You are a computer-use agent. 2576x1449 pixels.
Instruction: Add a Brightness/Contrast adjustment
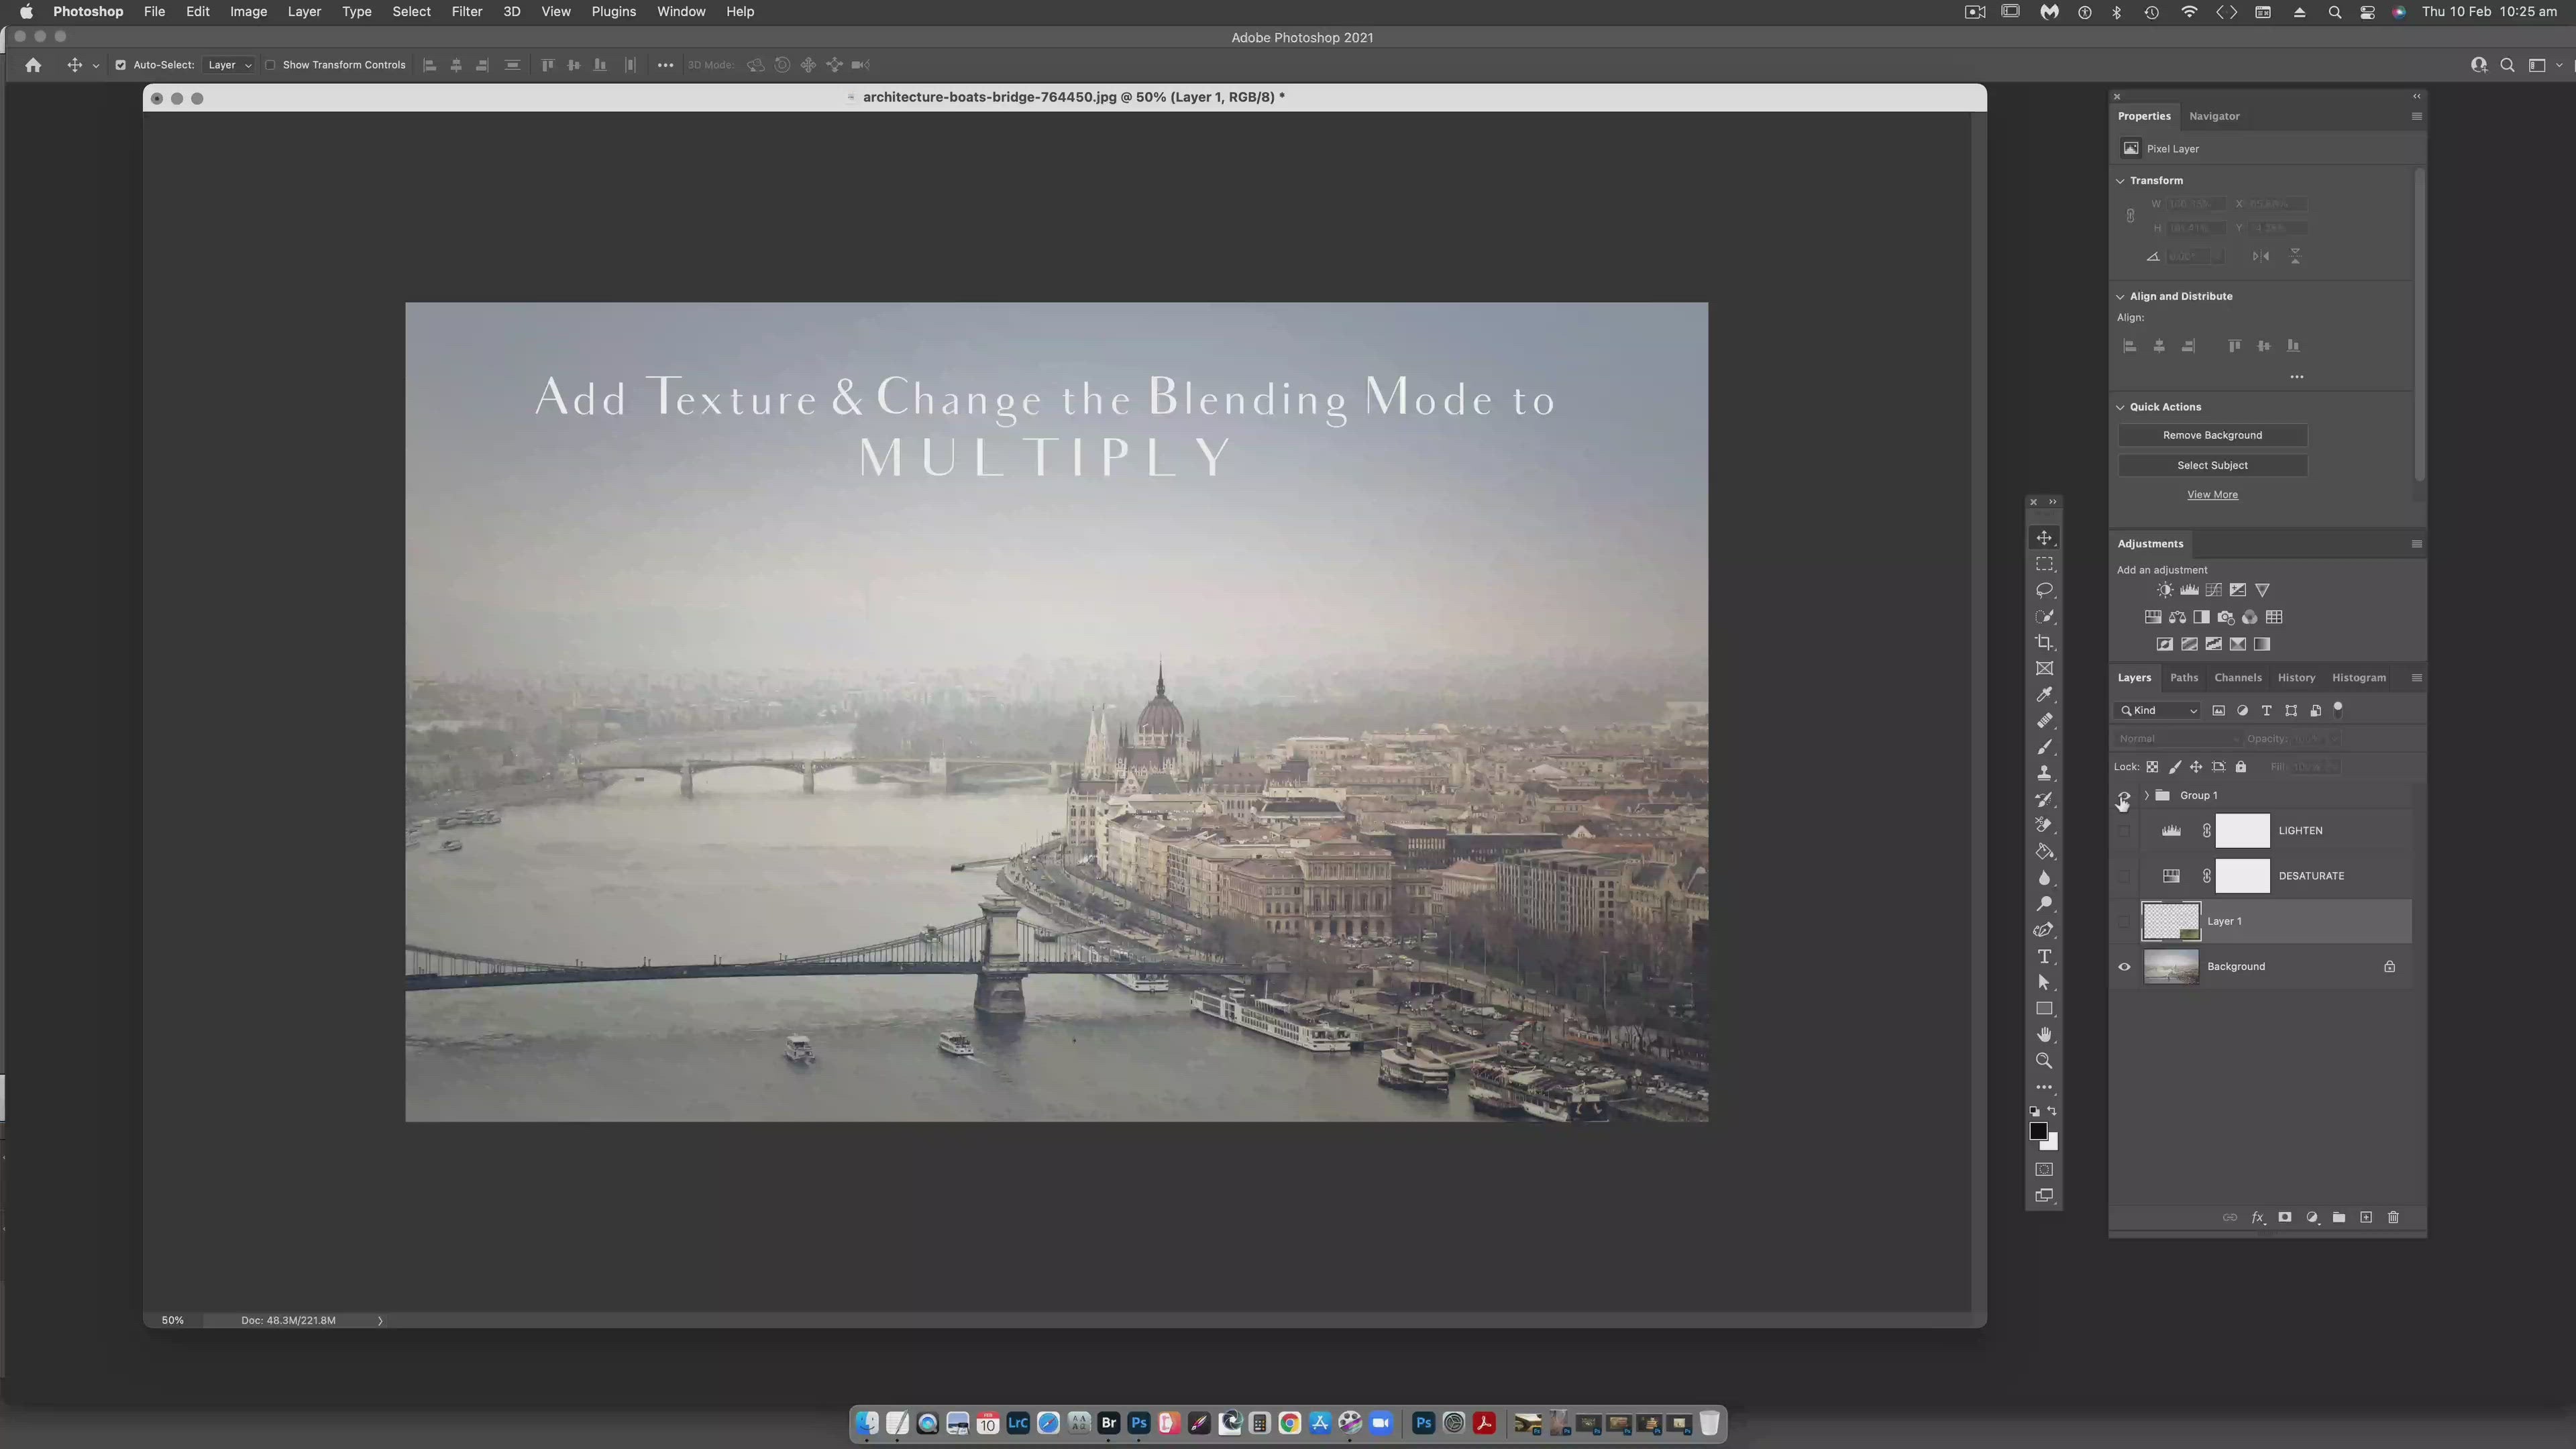tap(2164, 590)
